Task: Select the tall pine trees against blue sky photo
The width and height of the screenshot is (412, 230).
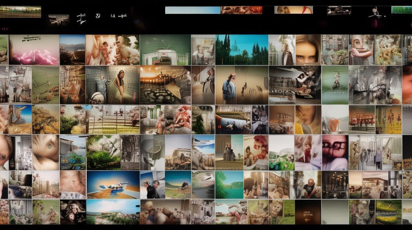Action: (242, 50)
